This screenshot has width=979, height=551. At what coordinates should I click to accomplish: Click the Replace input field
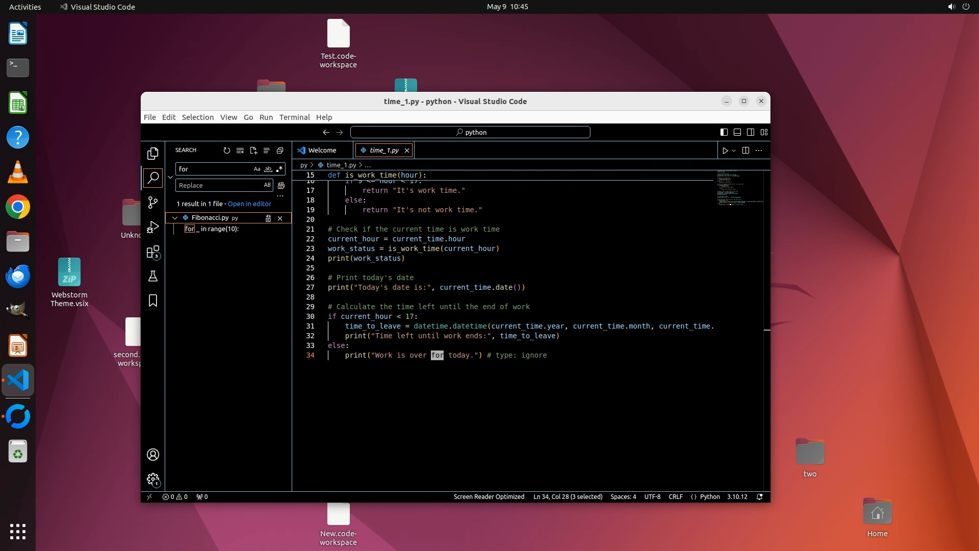(219, 186)
